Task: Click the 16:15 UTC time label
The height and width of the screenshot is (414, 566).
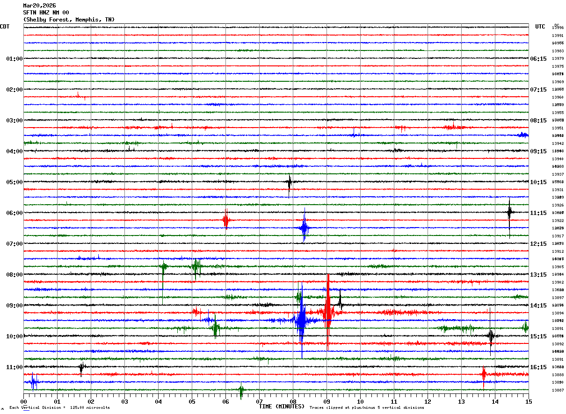Action: (x=538, y=367)
